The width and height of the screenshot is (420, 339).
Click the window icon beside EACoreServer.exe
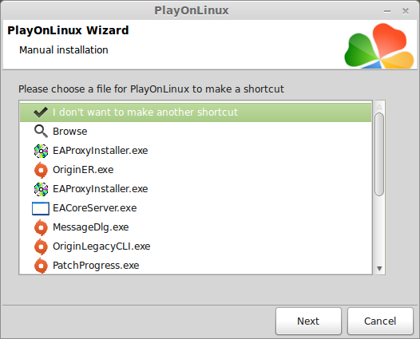click(x=41, y=208)
